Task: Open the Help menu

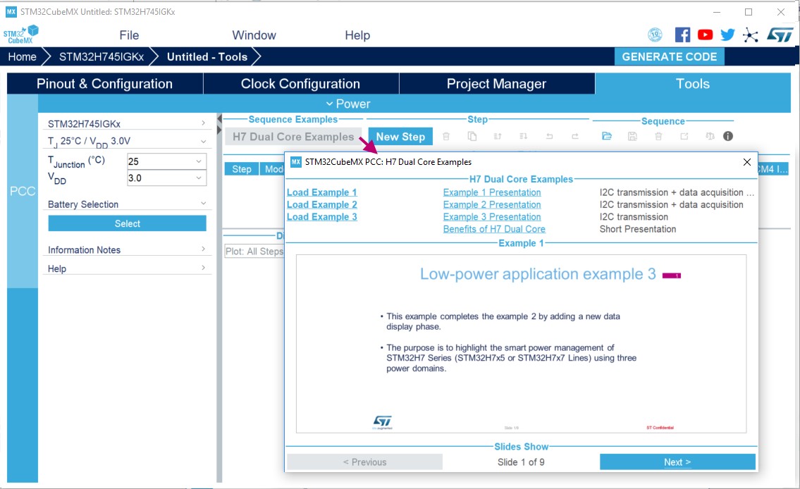Action: tap(357, 35)
